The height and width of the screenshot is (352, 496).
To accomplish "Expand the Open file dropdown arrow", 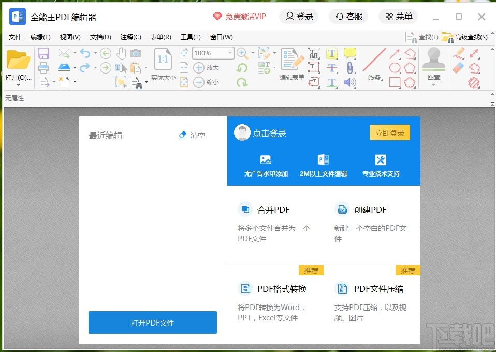I will tap(18, 85).
